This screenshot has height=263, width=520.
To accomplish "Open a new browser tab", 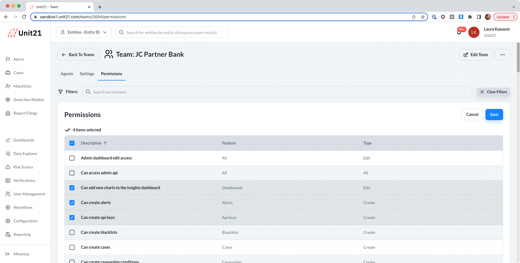I will point(100,7).
